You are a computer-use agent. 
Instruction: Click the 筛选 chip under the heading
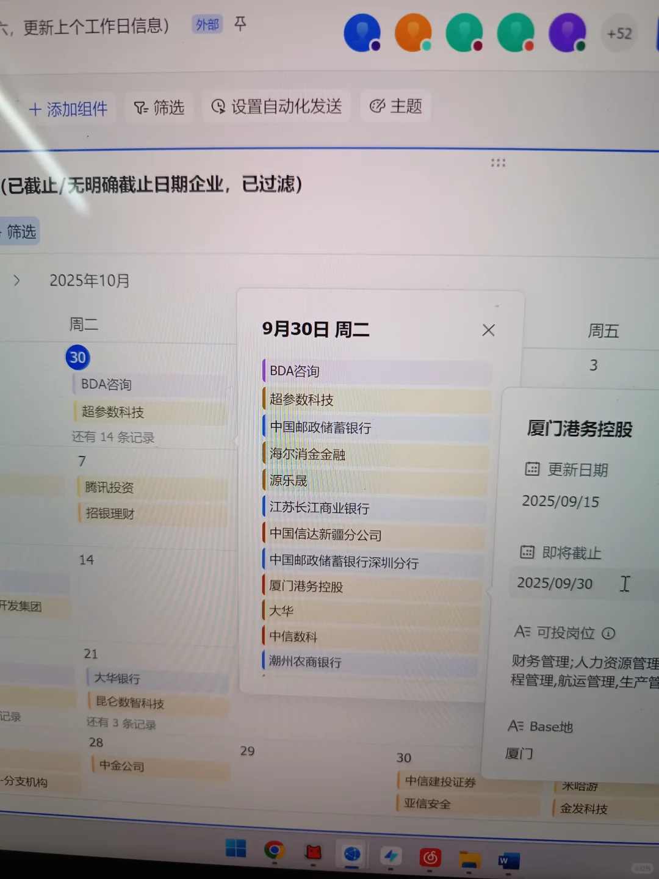[x=20, y=232]
